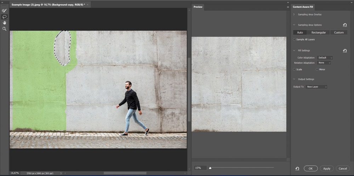Image resolution: width=354 pixels, height=176 pixels.
Task: Click the lasso selection on the wall
Action: 63,48
